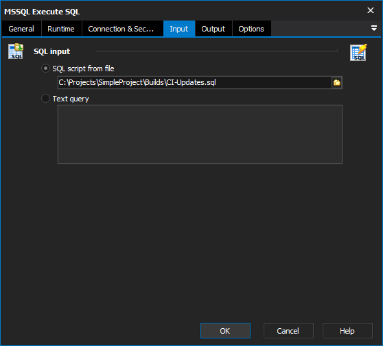
Task: Switch to the General tab
Action: pyautogui.click(x=21, y=29)
